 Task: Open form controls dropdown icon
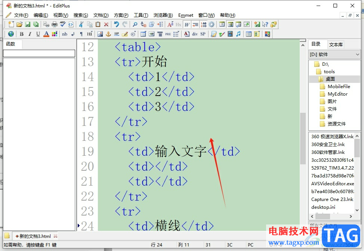(x=257, y=34)
